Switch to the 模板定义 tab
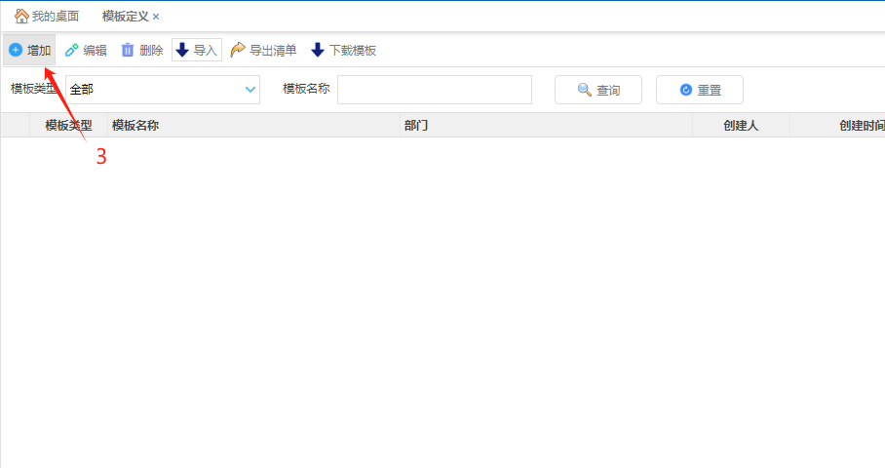 [x=125, y=17]
